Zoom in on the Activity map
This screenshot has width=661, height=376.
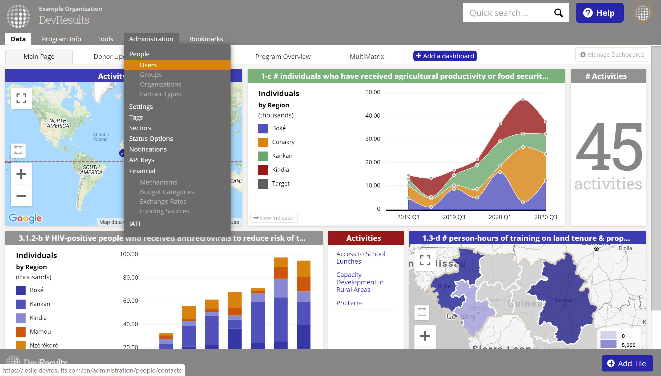click(x=21, y=174)
